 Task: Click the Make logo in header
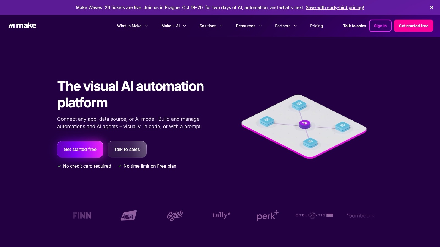click(x=22, y=26)
